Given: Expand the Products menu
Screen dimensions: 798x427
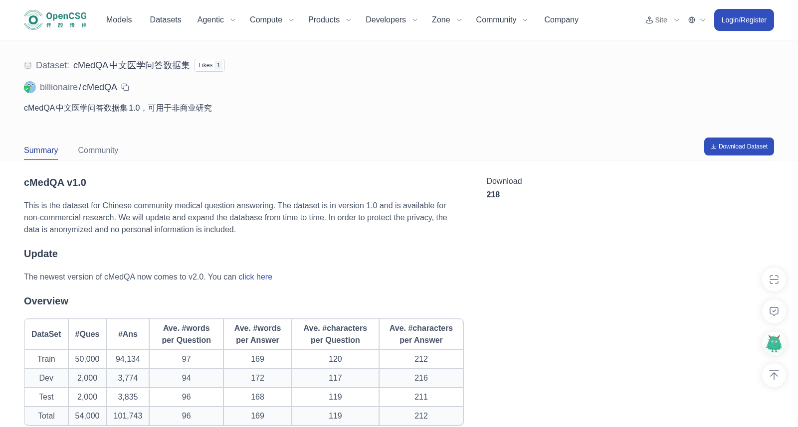Looking at the screenshot, I should [x=330, y=20].
